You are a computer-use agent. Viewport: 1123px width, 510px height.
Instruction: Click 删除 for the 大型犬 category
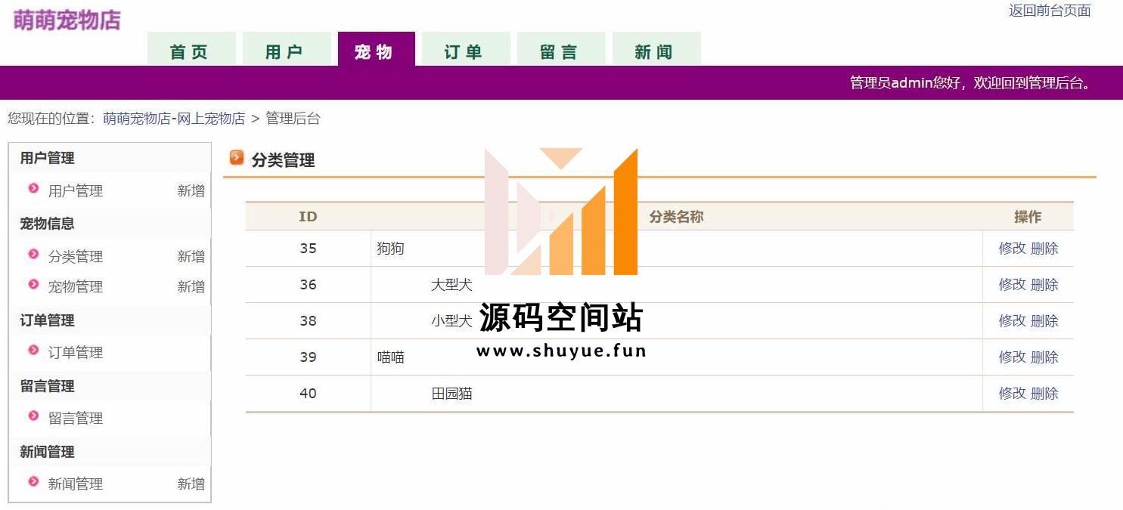tap(1044, 285)
